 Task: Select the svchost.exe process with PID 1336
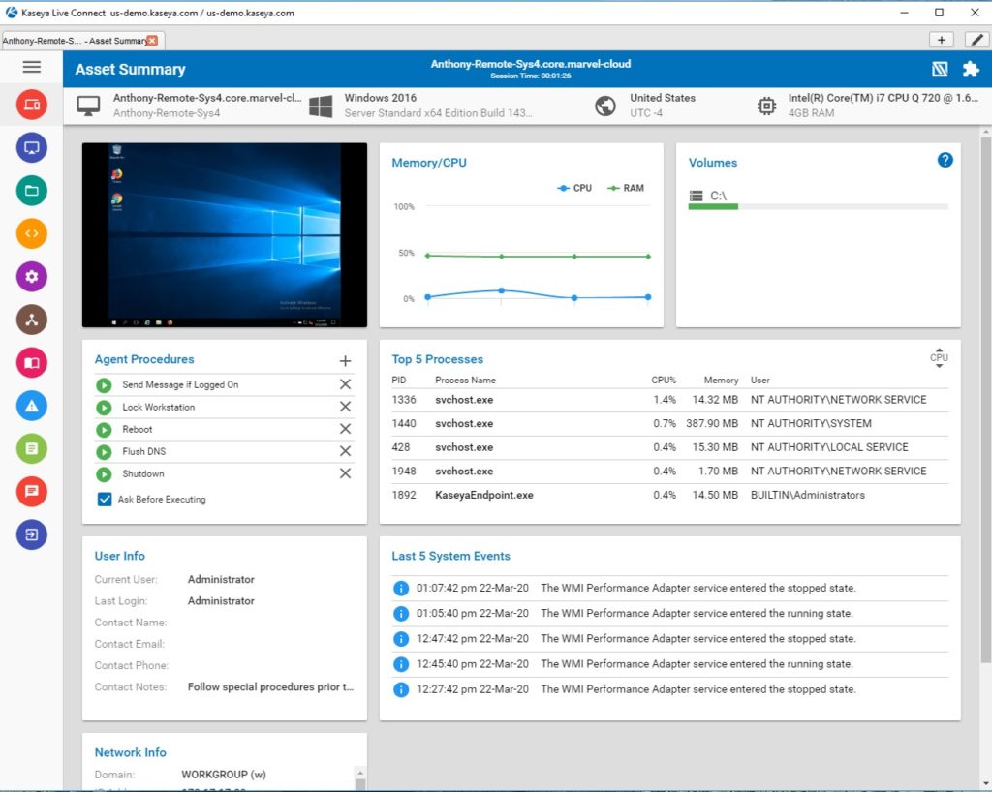pos(670,400)
